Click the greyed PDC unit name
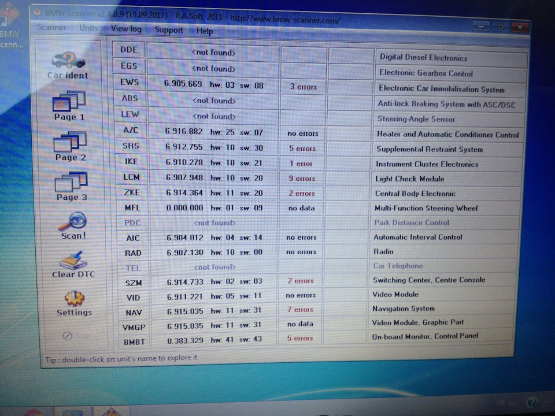 point(133,223)
